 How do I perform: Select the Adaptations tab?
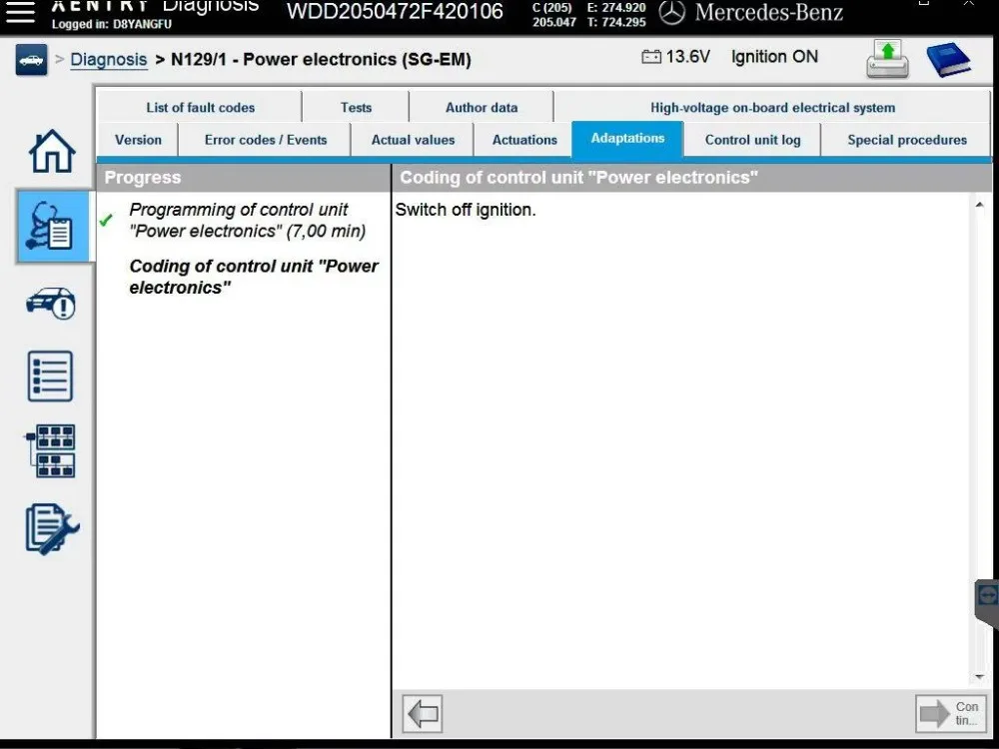(627, 138)
